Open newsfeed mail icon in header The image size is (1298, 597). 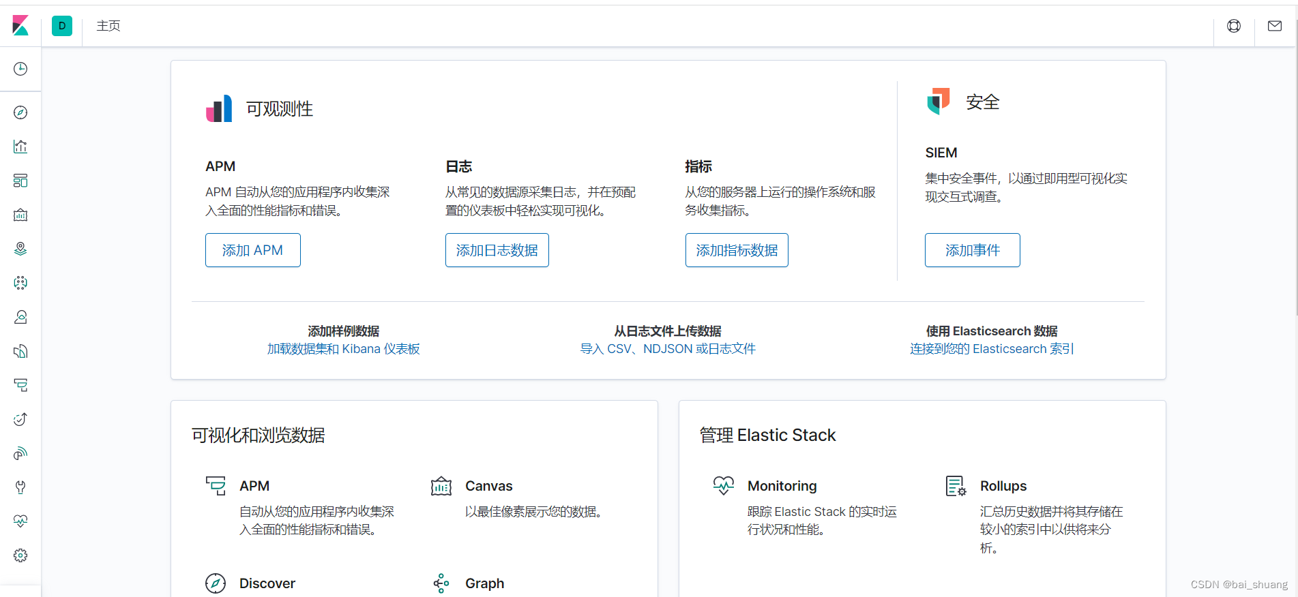tap(1275, 26)
